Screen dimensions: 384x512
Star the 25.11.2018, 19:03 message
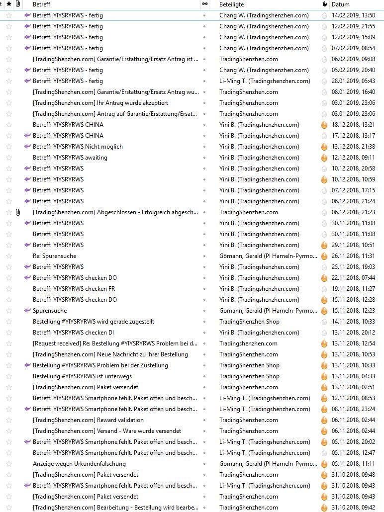(x=9, y=267)
